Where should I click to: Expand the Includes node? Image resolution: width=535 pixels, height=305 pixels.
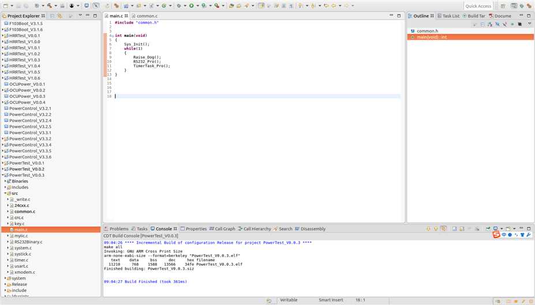pyautogui.click(x=5, y=188)
